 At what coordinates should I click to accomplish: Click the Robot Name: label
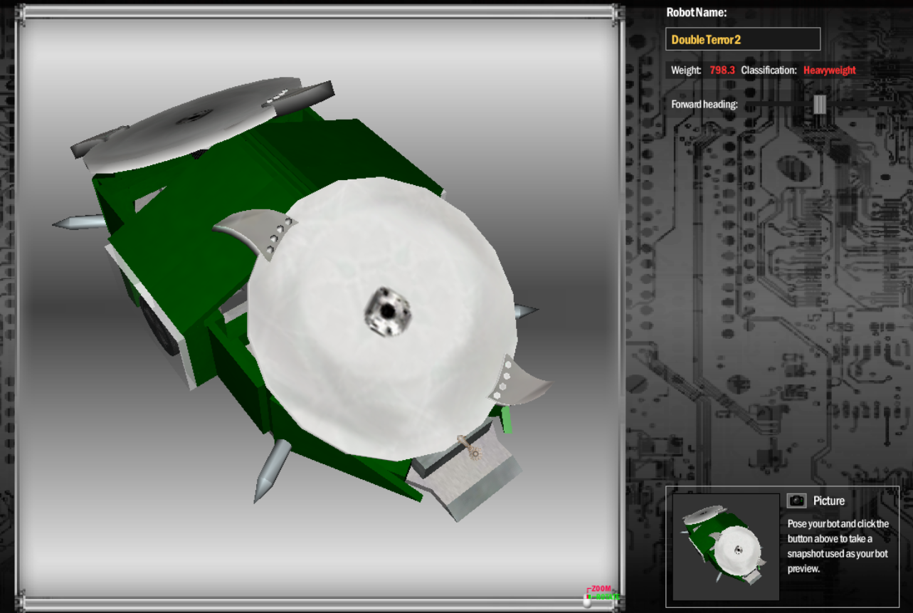tap(696, 12)
